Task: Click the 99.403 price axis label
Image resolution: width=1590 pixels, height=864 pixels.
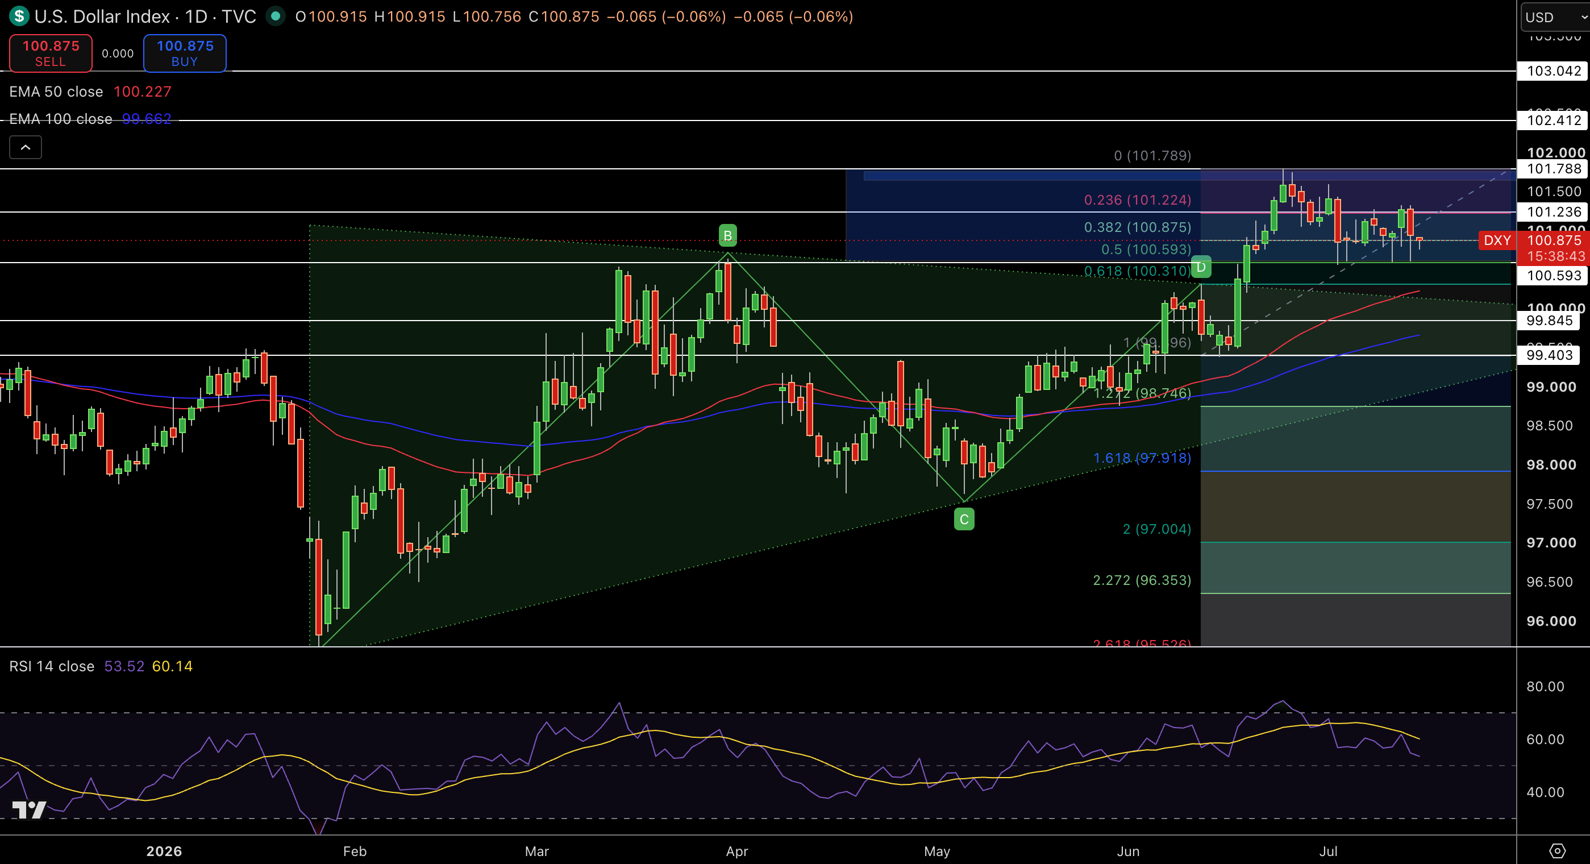Action: click(x=1549, y=355)
